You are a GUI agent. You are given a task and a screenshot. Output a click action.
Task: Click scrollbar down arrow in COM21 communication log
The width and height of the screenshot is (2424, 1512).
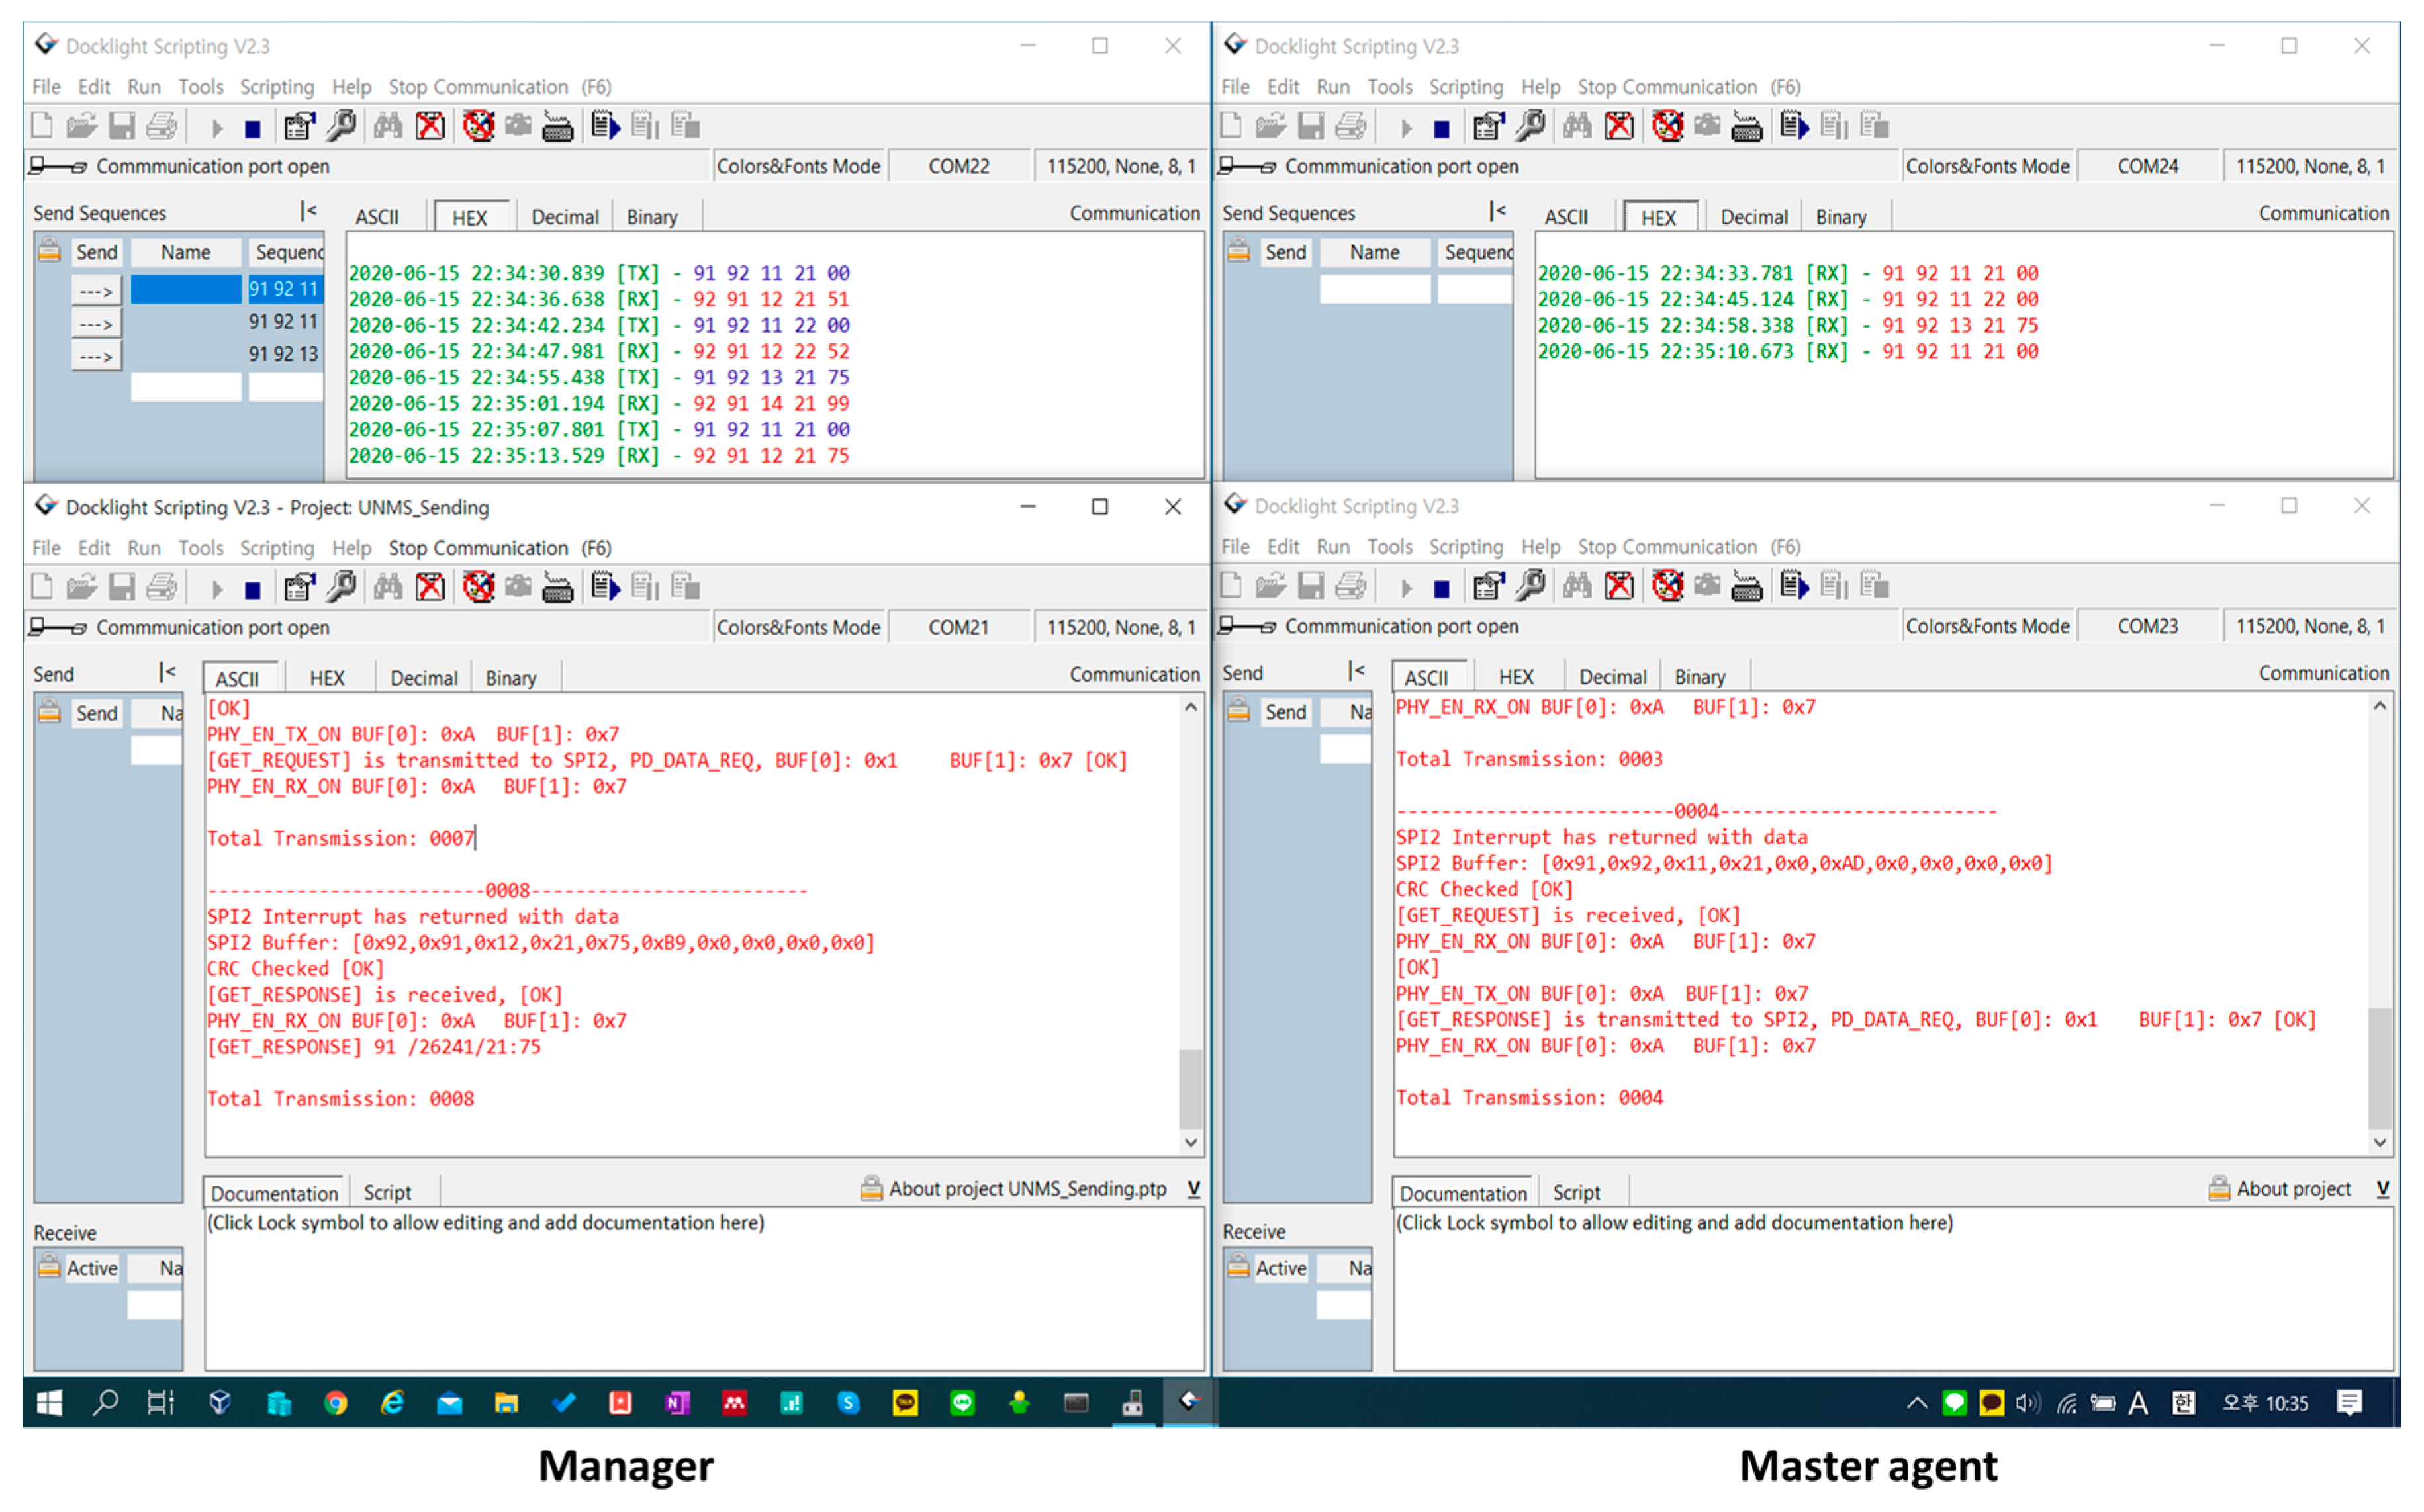tap(1191, 1142)
